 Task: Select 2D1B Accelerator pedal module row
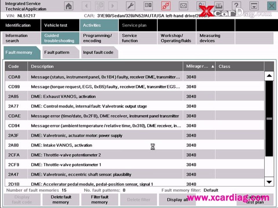[x=134, y=183]
